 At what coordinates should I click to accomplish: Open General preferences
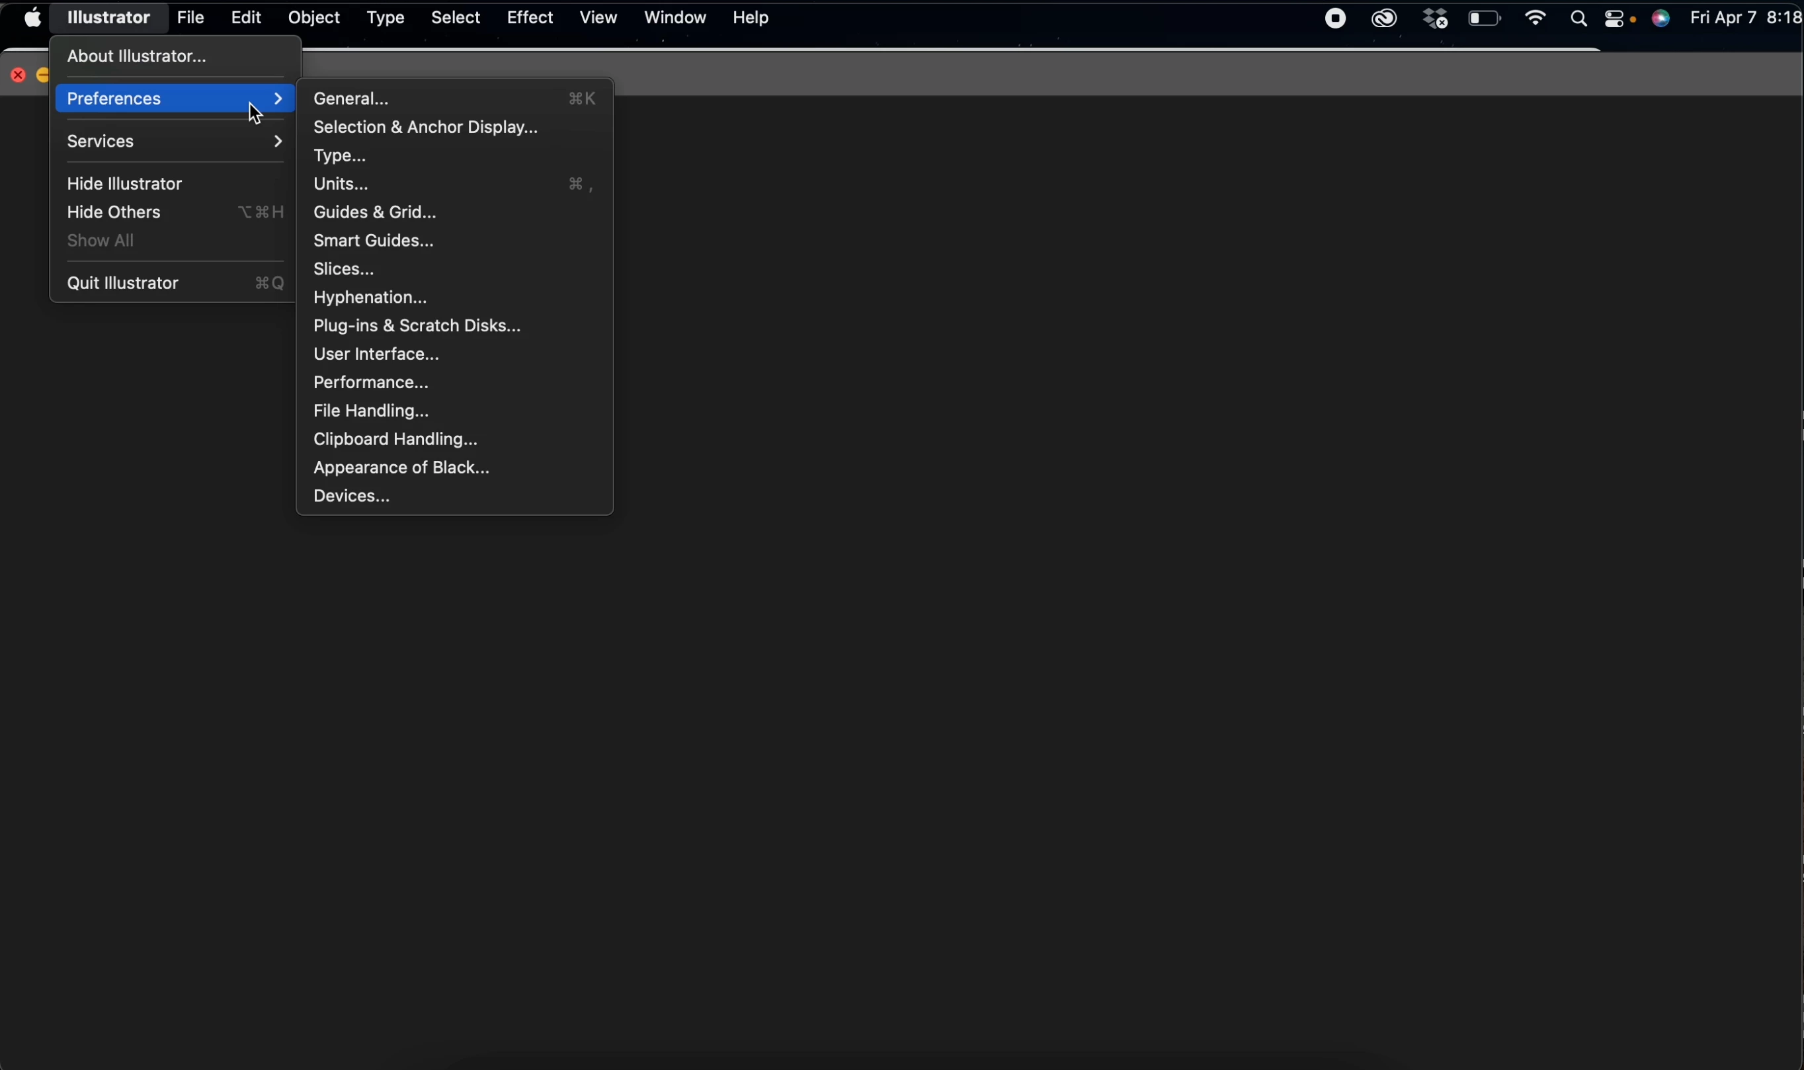(352, 99)
